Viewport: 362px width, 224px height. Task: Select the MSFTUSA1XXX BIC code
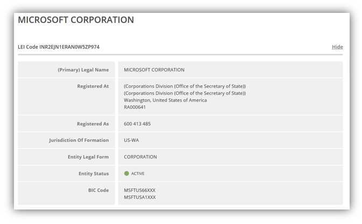tap(140, 197)
